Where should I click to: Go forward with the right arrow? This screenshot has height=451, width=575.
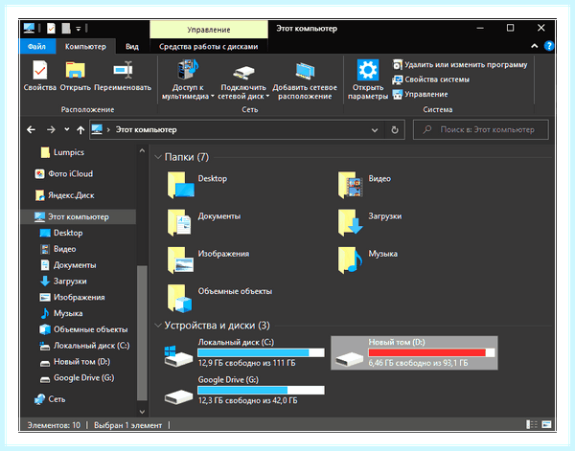[51, 129]
